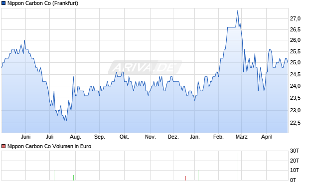Select the 'April' month label
The image size is (309, 185).
pos(267,137)
